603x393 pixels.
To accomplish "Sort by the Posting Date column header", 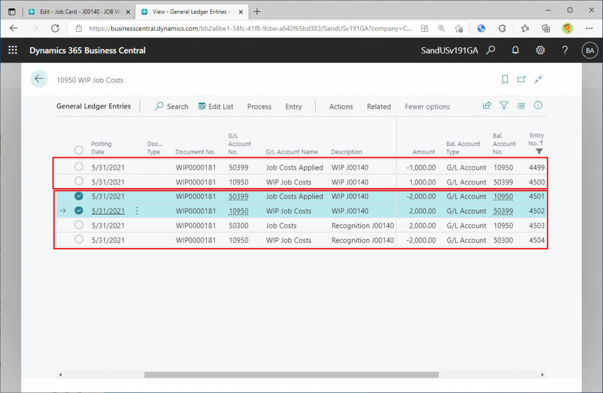I will 101,148.
